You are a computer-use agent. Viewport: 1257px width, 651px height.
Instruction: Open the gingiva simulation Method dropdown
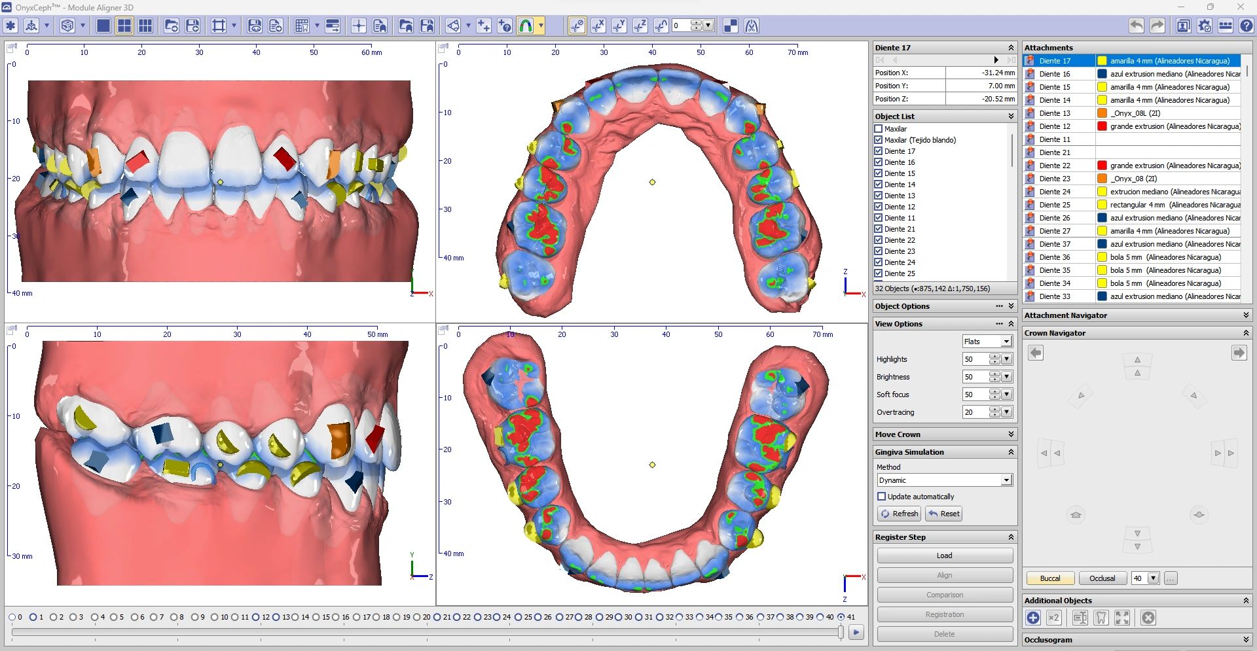click(1007, 480)
